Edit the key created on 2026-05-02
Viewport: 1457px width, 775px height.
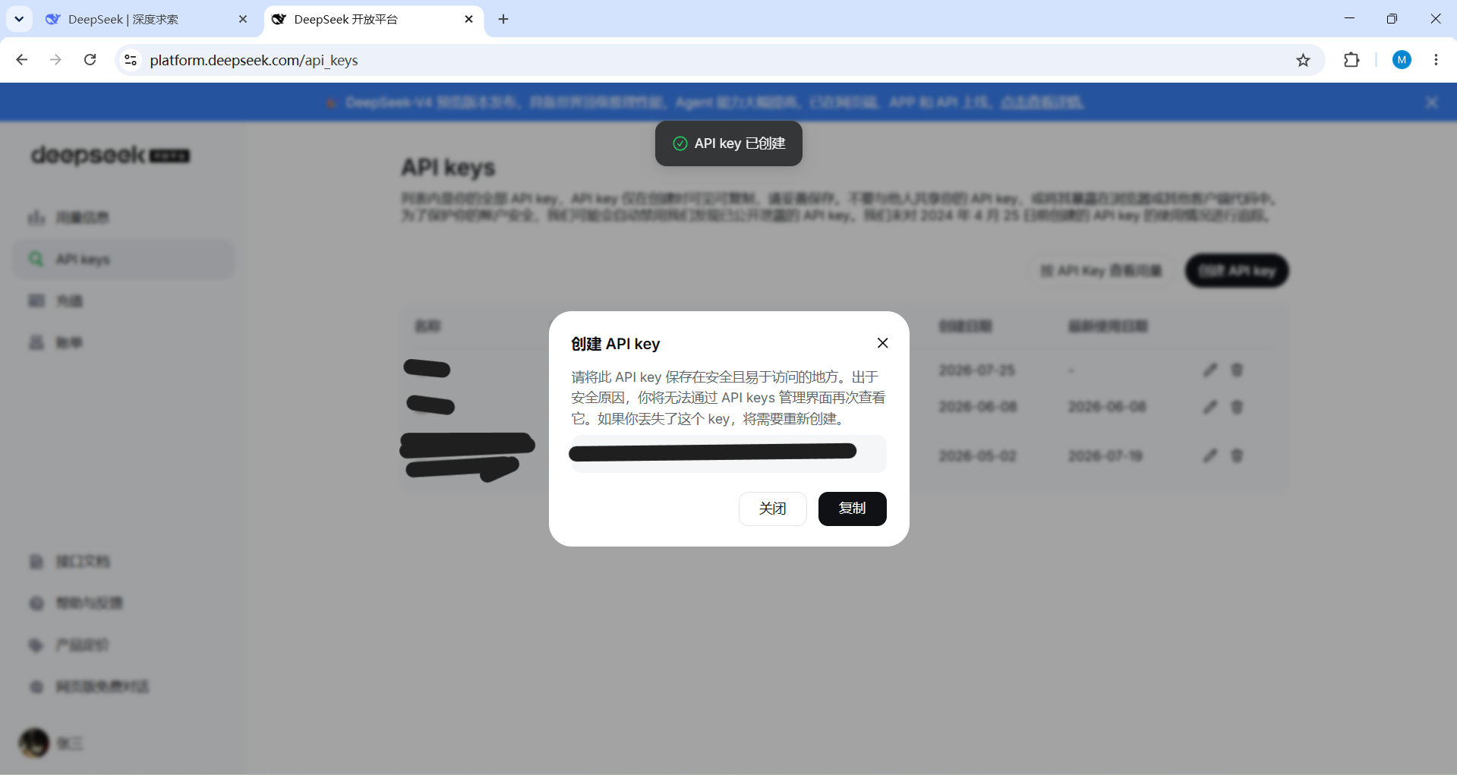pyautogui.click(x=1210, y=455)
